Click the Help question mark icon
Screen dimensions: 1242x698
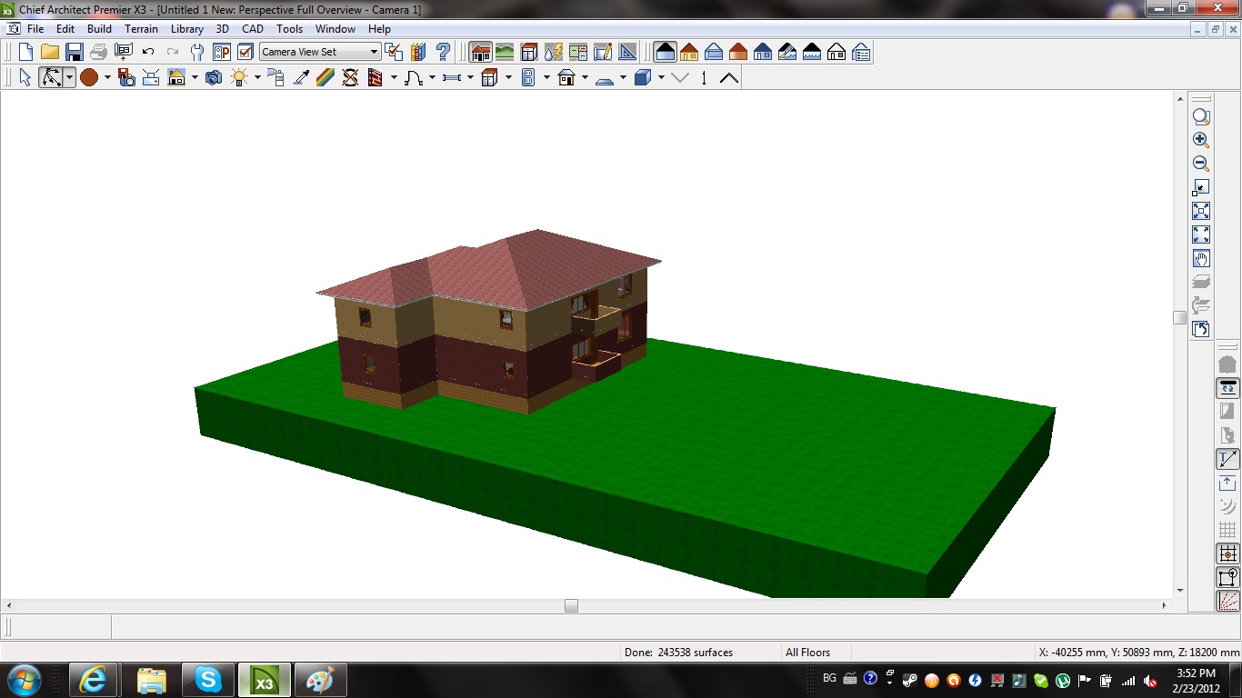443,52
